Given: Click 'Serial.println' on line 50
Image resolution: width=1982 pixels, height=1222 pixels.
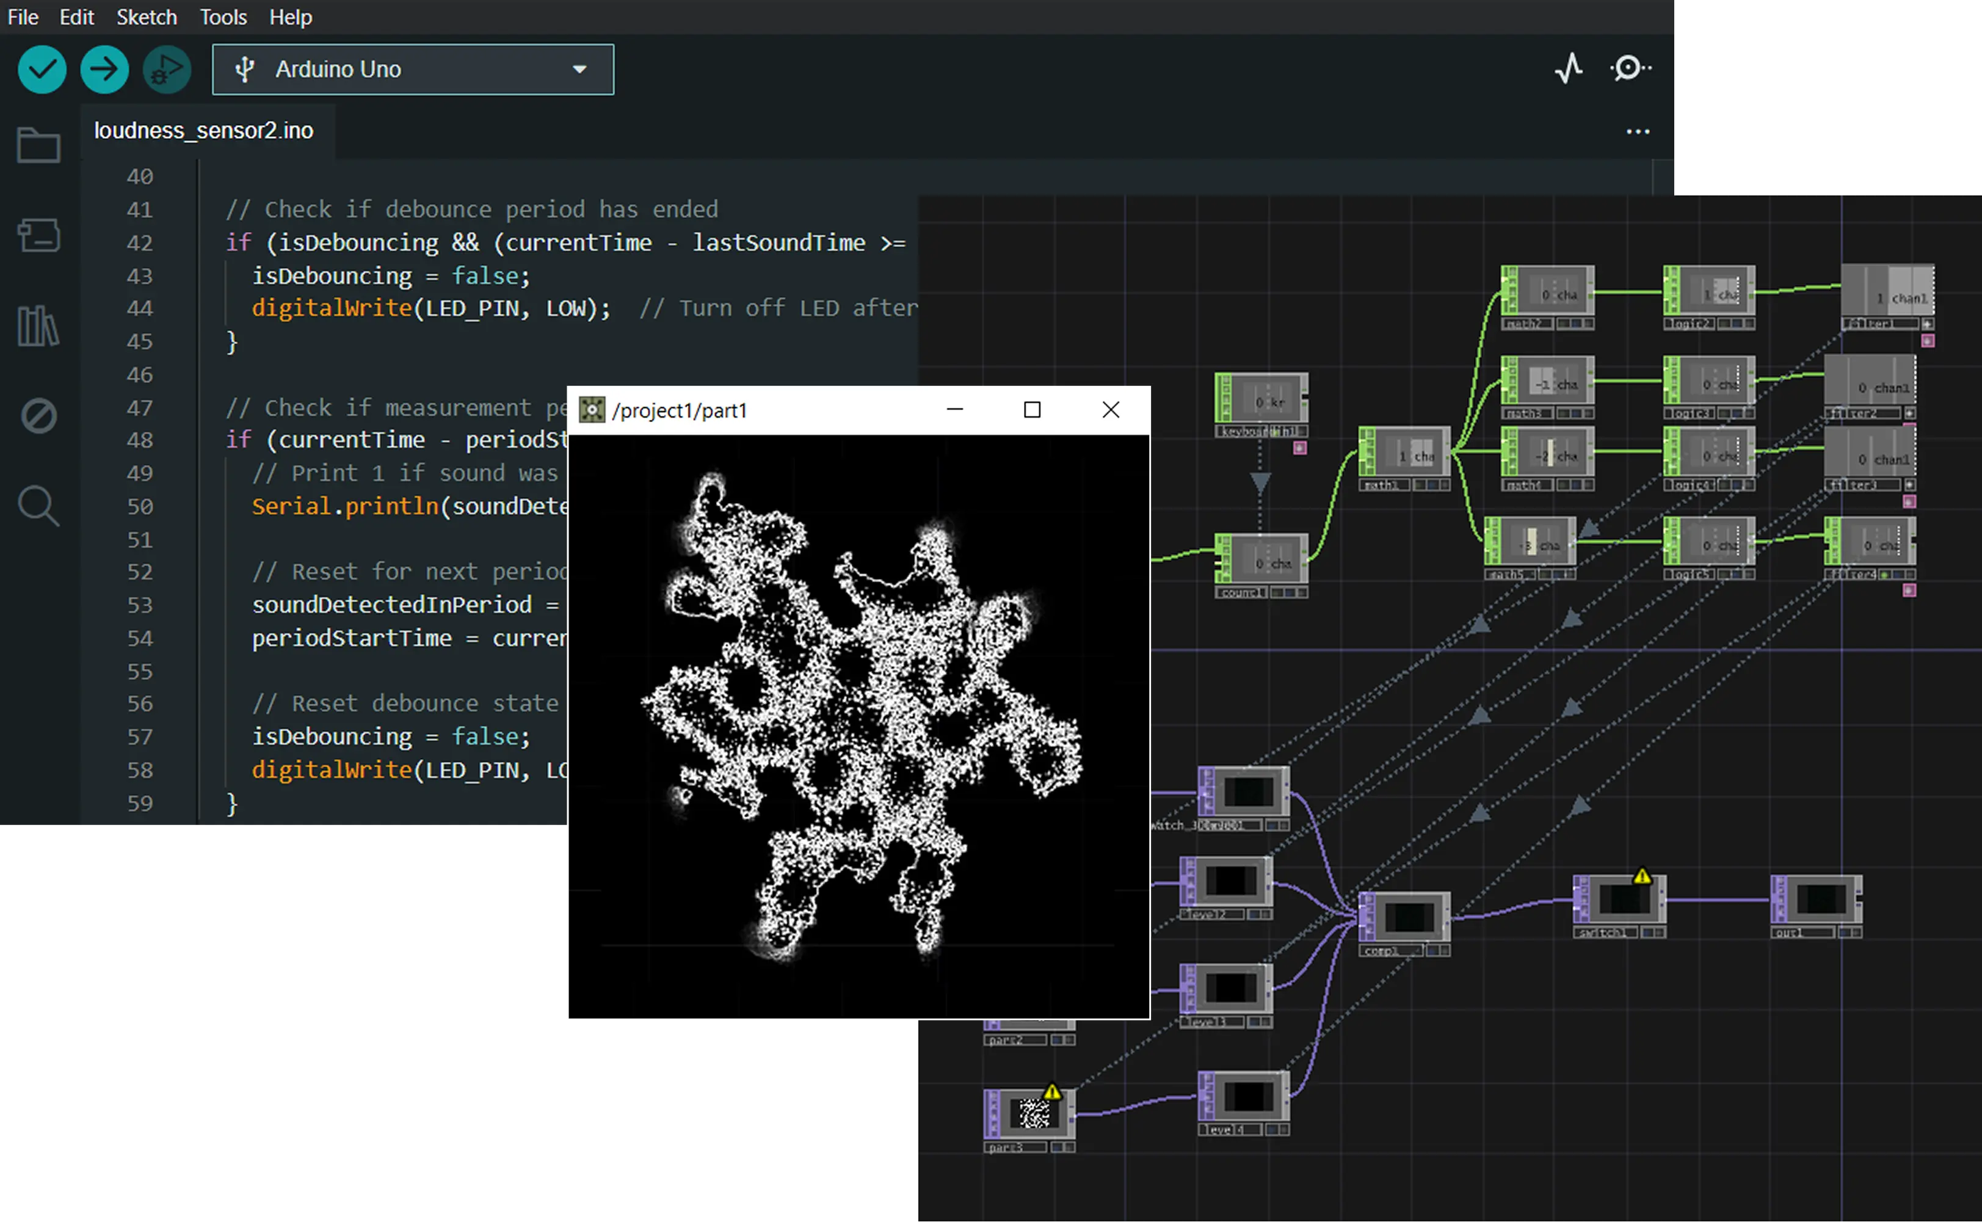Looking at the screenshot, I should tap(345, 507).
